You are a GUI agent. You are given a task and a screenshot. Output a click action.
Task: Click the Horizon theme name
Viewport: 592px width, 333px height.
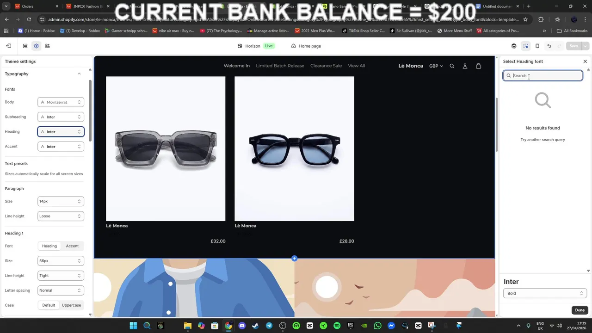(253, 46)
